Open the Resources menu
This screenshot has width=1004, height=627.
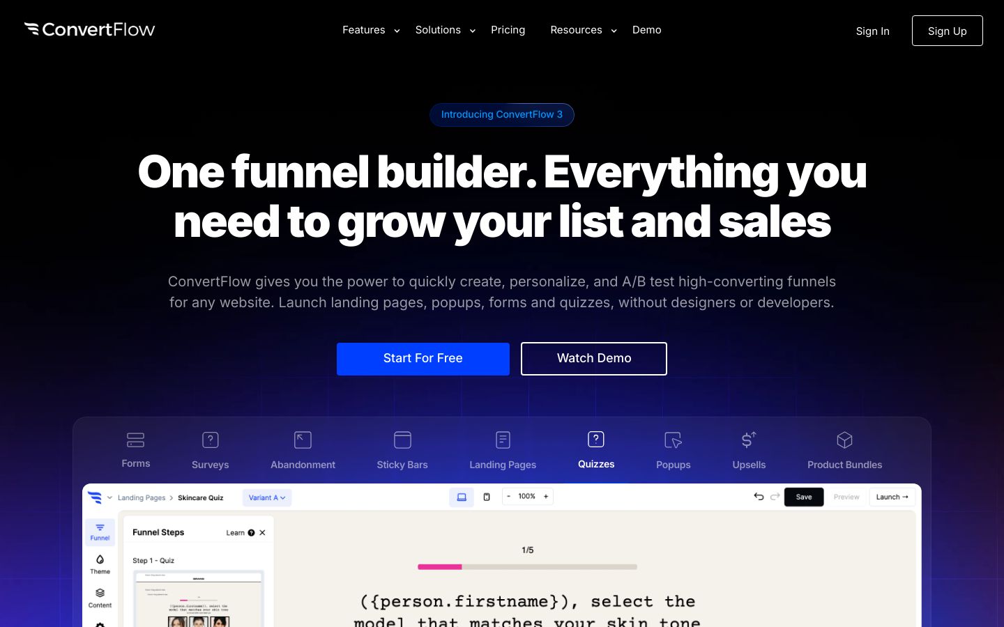coord(576,30)
